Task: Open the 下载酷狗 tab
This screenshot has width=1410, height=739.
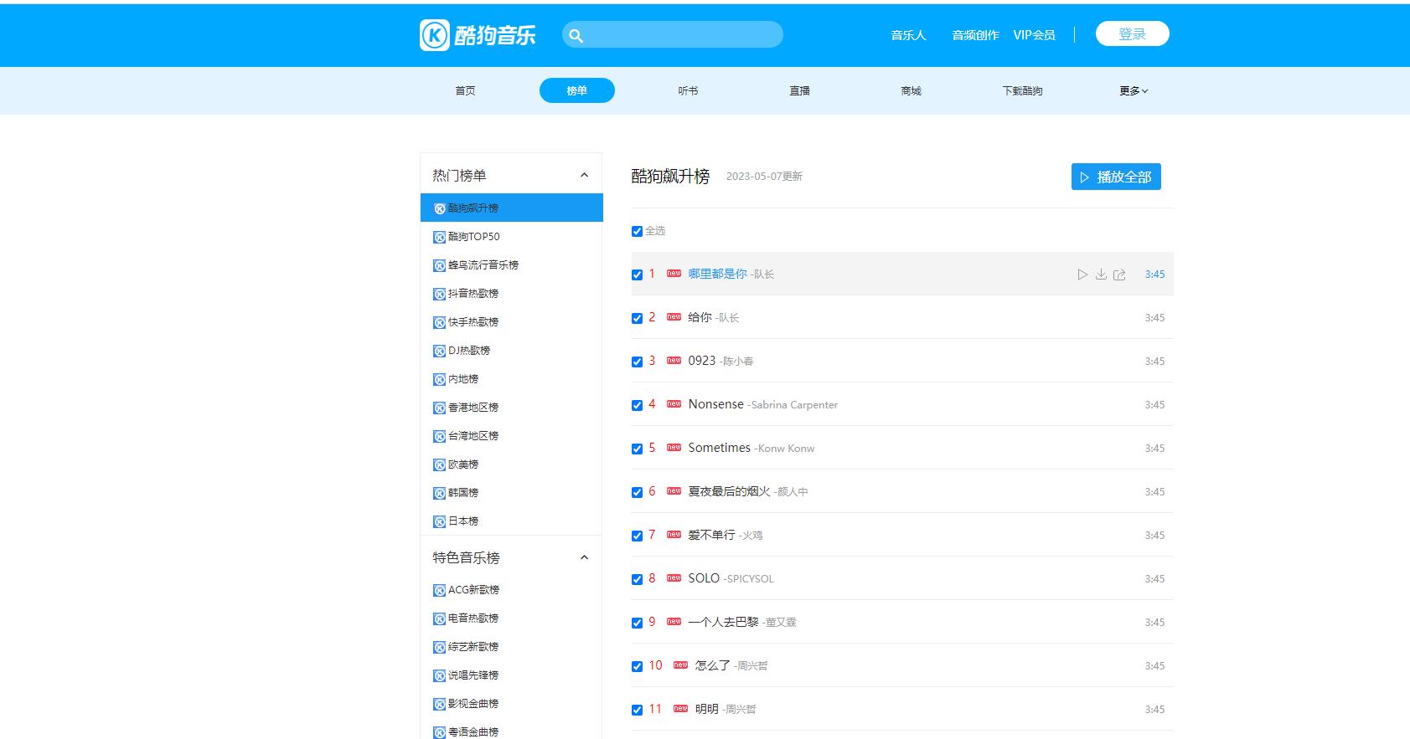Action: click(x=1022, y=90)
